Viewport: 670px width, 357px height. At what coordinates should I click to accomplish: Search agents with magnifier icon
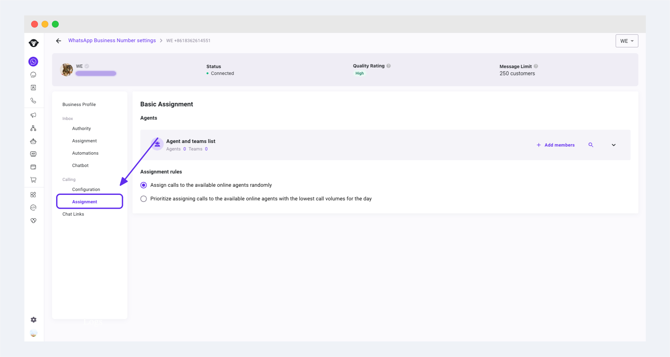[591, 145]
